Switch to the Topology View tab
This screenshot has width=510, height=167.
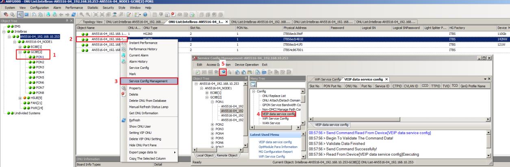click(x=93, y=21)
